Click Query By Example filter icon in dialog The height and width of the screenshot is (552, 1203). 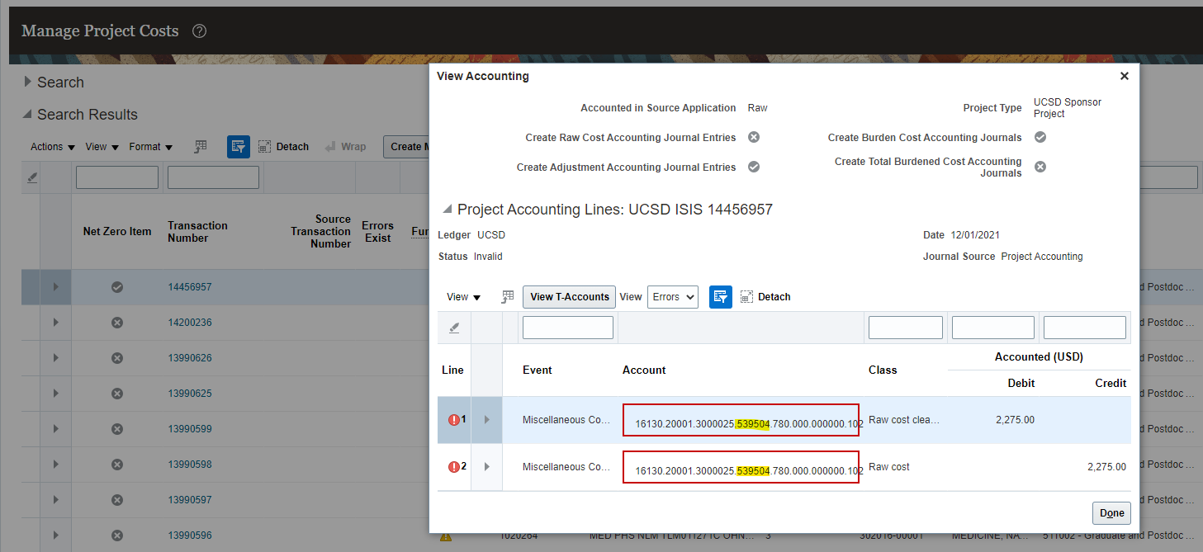pyautogui.click(x=720, y=297)
